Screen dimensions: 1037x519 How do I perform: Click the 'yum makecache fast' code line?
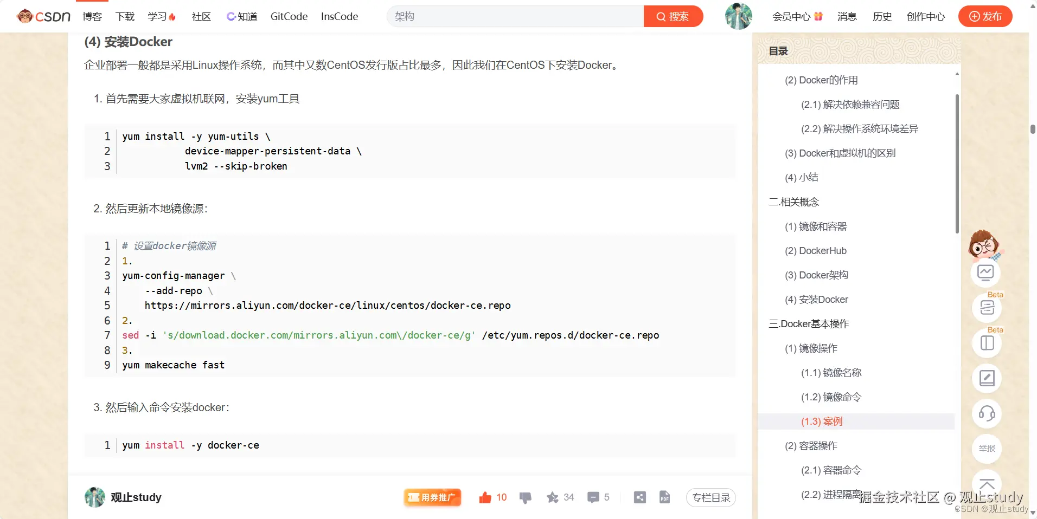[x=174, y=365]
